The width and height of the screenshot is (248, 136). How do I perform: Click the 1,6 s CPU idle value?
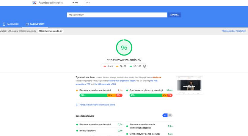click(x=170, y=134)
